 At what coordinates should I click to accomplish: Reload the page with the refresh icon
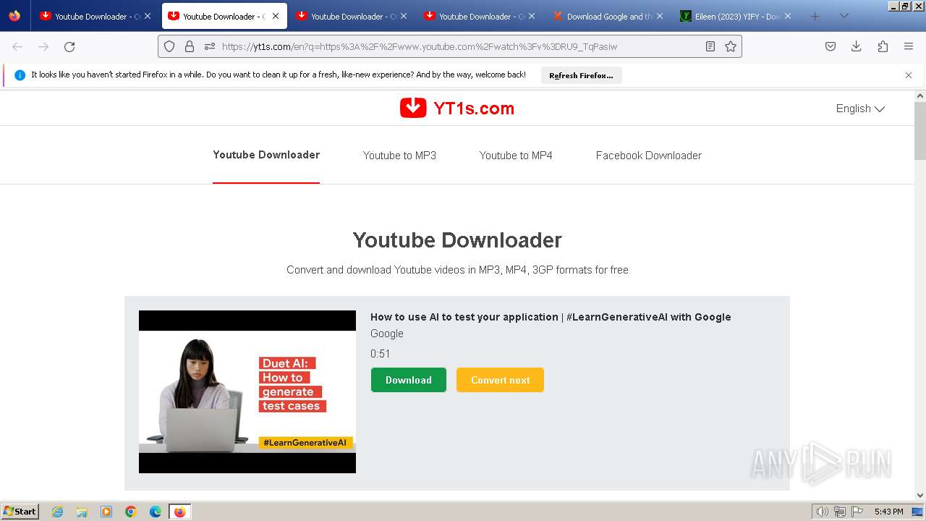pos(69,46)
